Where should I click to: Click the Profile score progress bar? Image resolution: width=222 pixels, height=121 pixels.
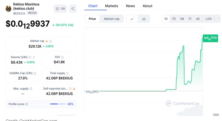point(58,104)
